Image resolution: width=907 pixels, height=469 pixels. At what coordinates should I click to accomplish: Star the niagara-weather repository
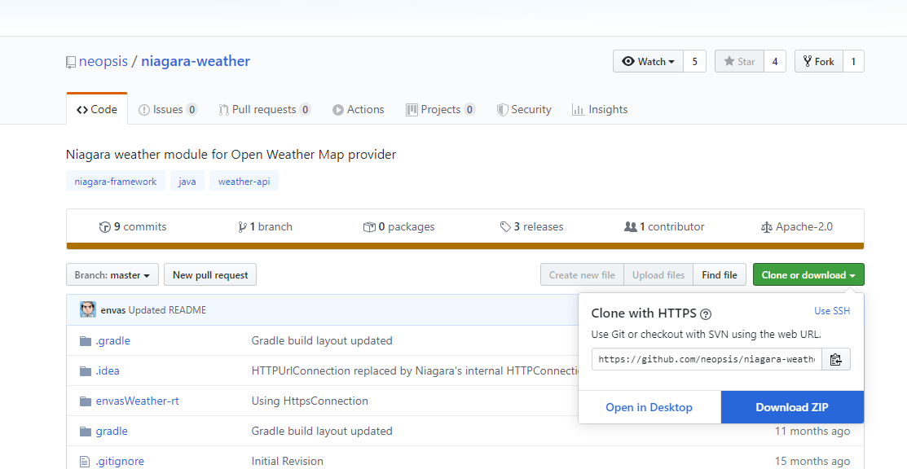pos(738,60)
